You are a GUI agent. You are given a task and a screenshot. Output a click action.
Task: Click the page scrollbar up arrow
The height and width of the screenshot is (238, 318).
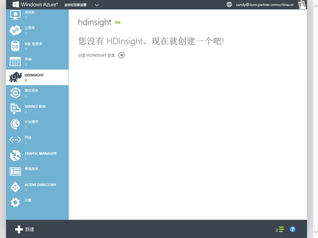(x=316, y=6)
